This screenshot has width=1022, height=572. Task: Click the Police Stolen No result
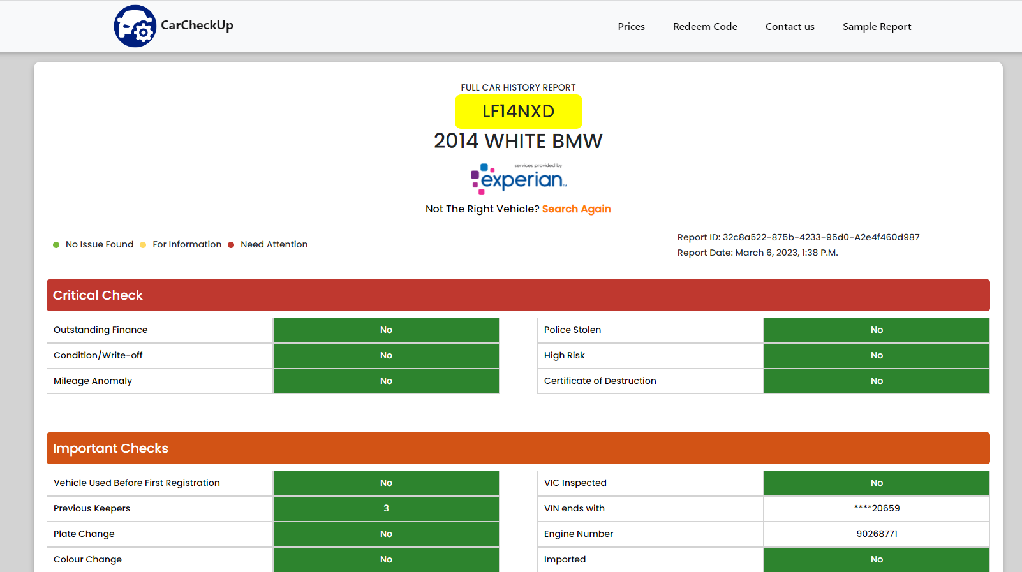pos(877,330)
